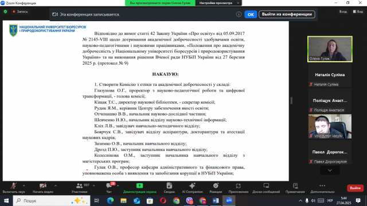Click the Пошук taskbar search box
The width and height of the screenshot is (367, 206).
pos(52,201)
